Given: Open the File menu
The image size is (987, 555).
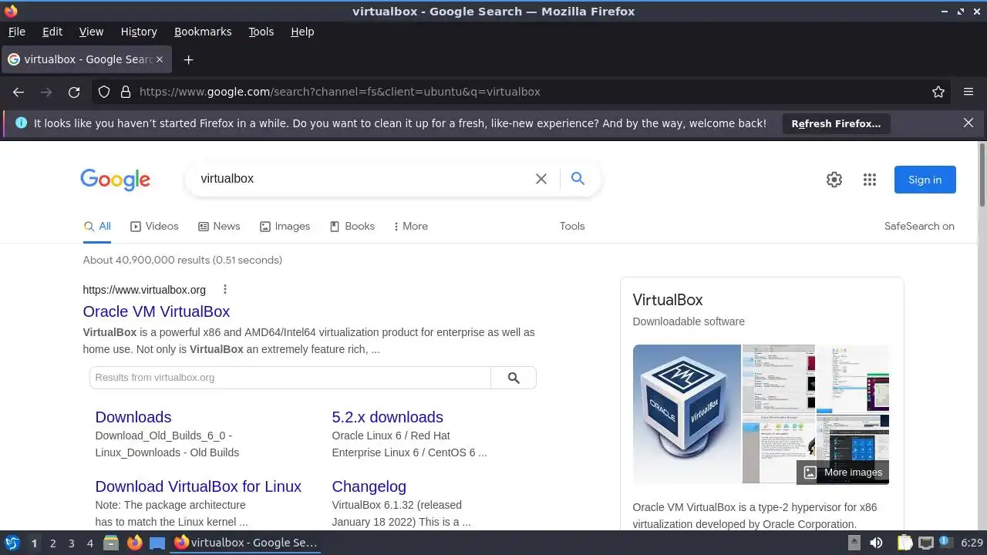Looking at the screenshot, I should [17, 32].
